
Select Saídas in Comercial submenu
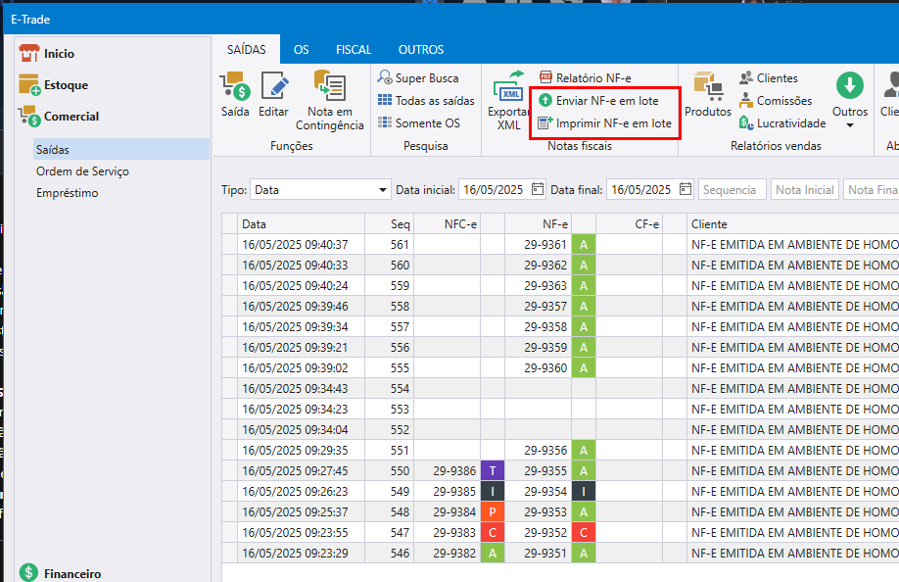click(121, 149)
